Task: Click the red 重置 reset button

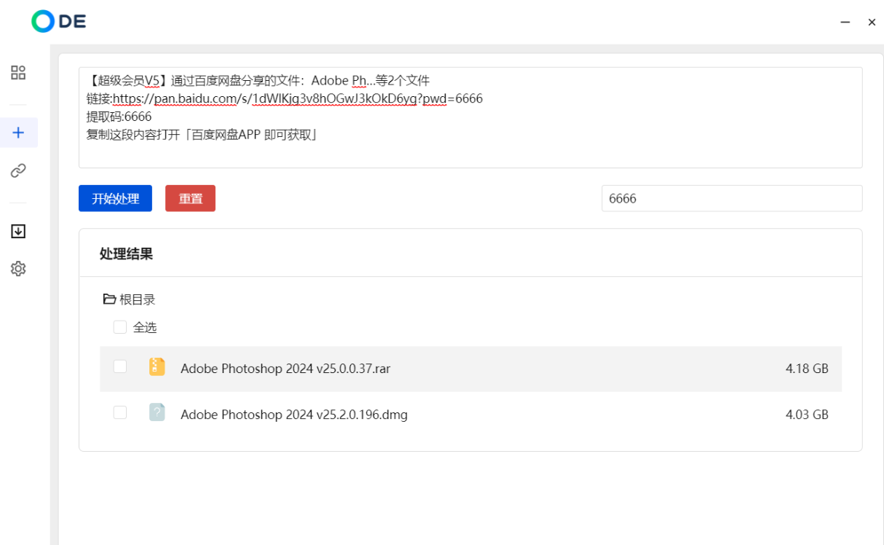Action: pos(190,198)
